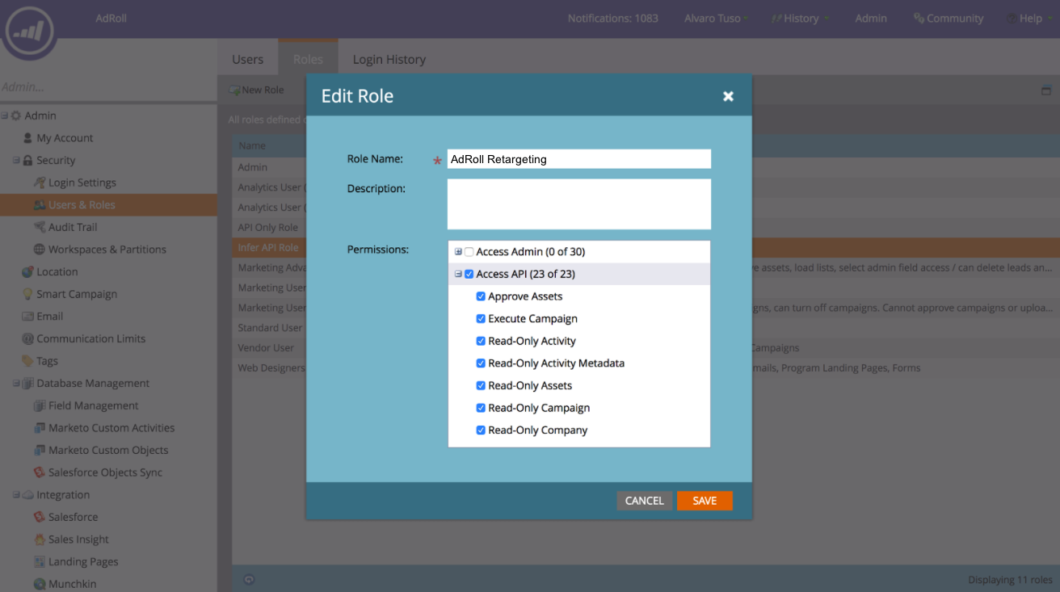
Task: Open the Help dropdown menu
Action: (x=1030, y=19)
